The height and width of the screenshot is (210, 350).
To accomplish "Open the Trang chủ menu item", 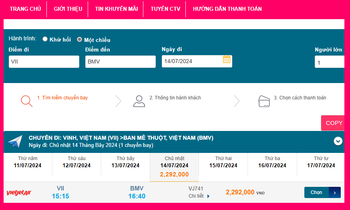I will (x=25, y=9).
